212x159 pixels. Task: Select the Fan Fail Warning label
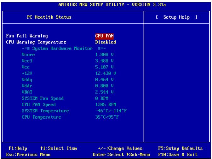(x=27, y=36)
